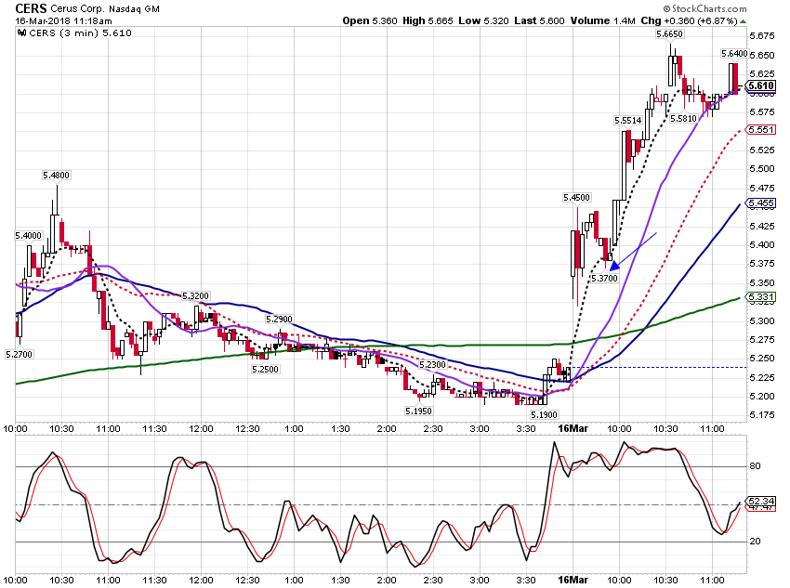Click the 5.2900 price callout
790x588 pixels.
[279, 320]
